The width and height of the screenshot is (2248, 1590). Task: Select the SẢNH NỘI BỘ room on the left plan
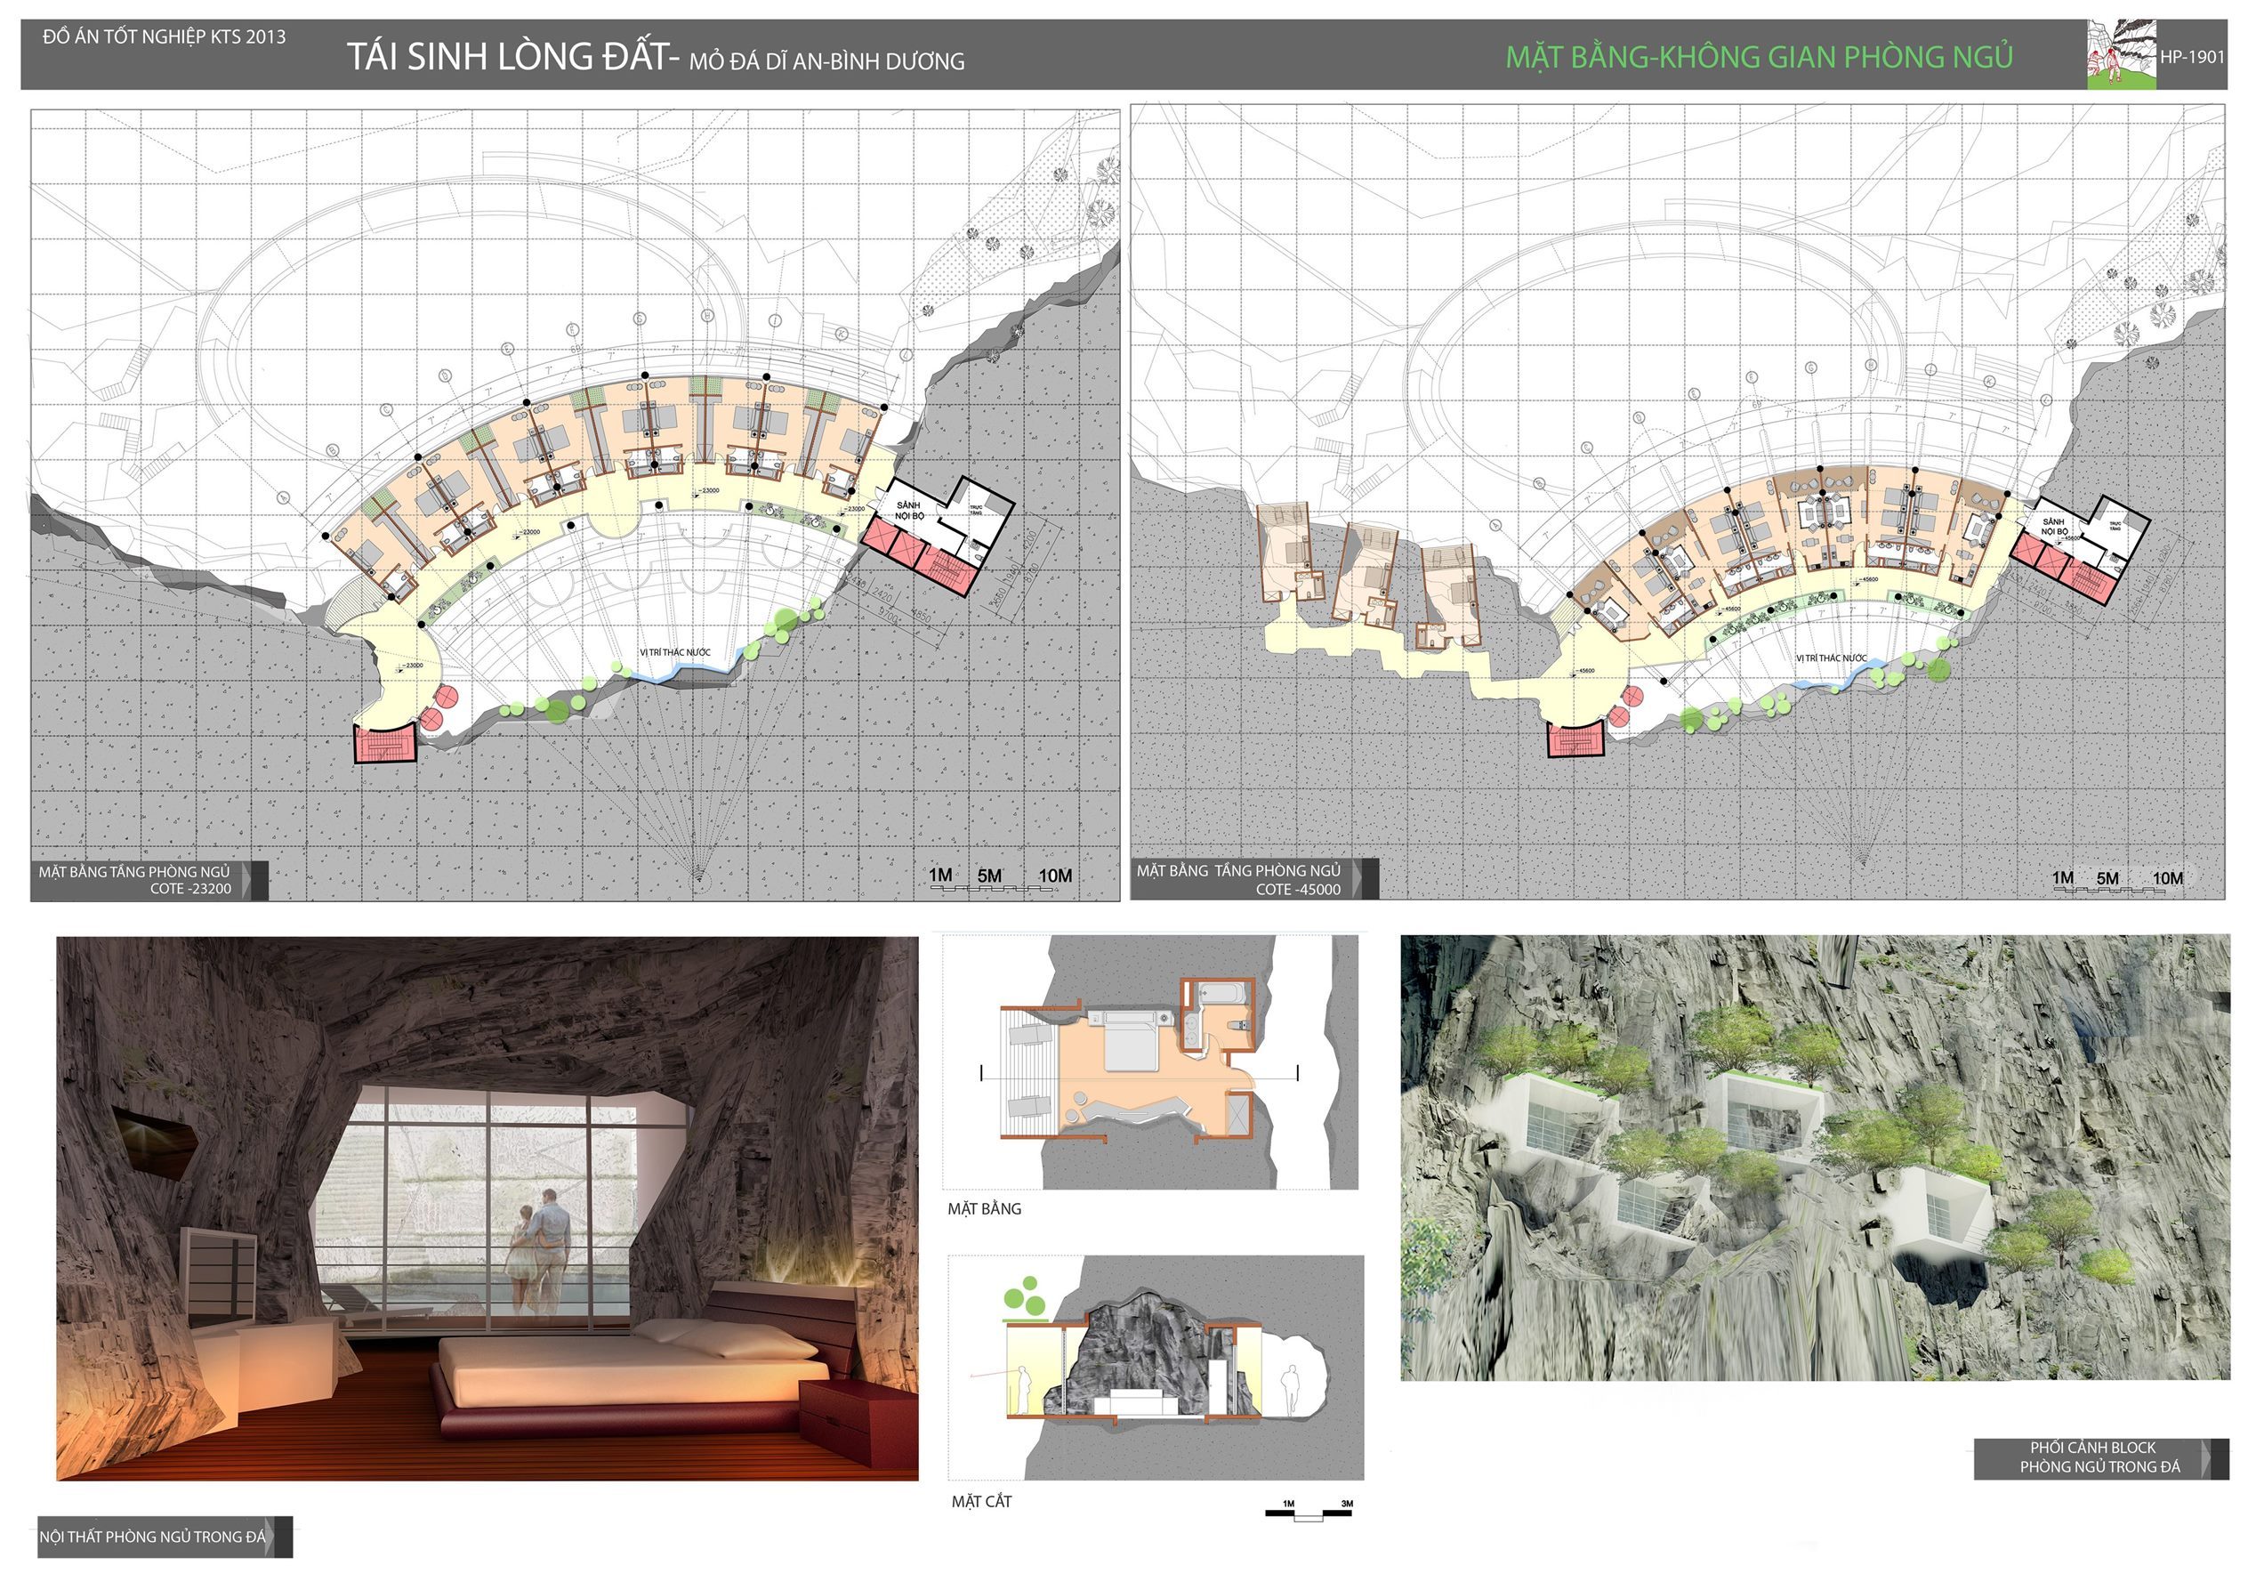click(909, 510)
